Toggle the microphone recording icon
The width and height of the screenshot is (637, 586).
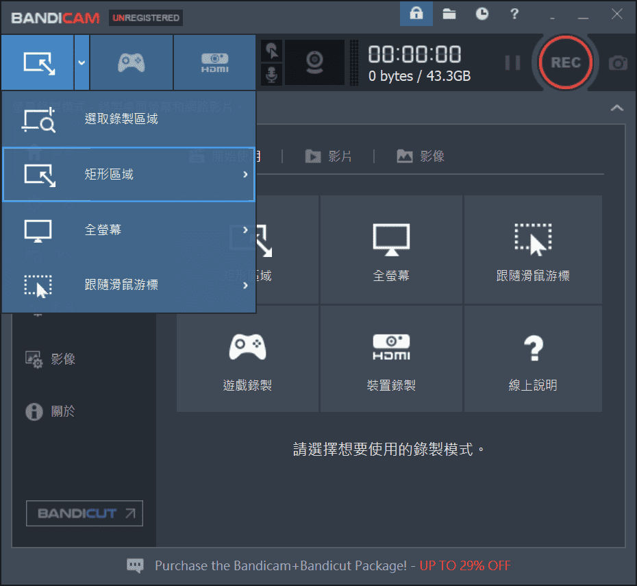(x=271, y=75)
